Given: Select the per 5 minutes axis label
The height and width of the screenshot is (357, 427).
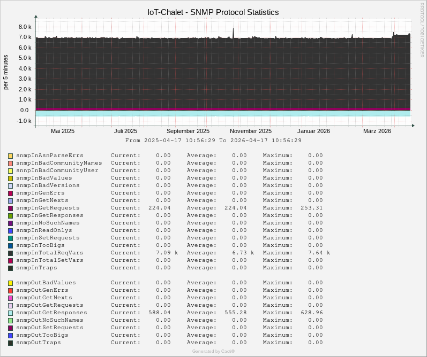Looking at the screenshot, I should [6, 72].
